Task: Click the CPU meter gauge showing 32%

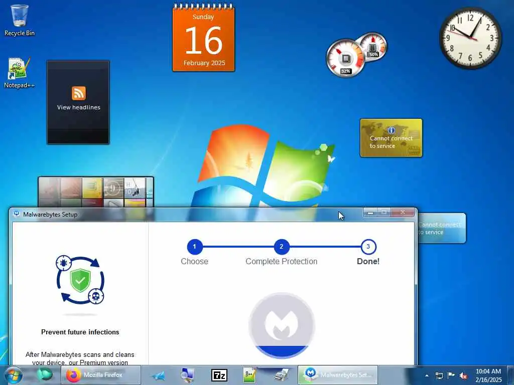Action: pos(345,59)
